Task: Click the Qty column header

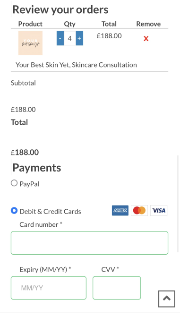Action: tap(70, 24)
